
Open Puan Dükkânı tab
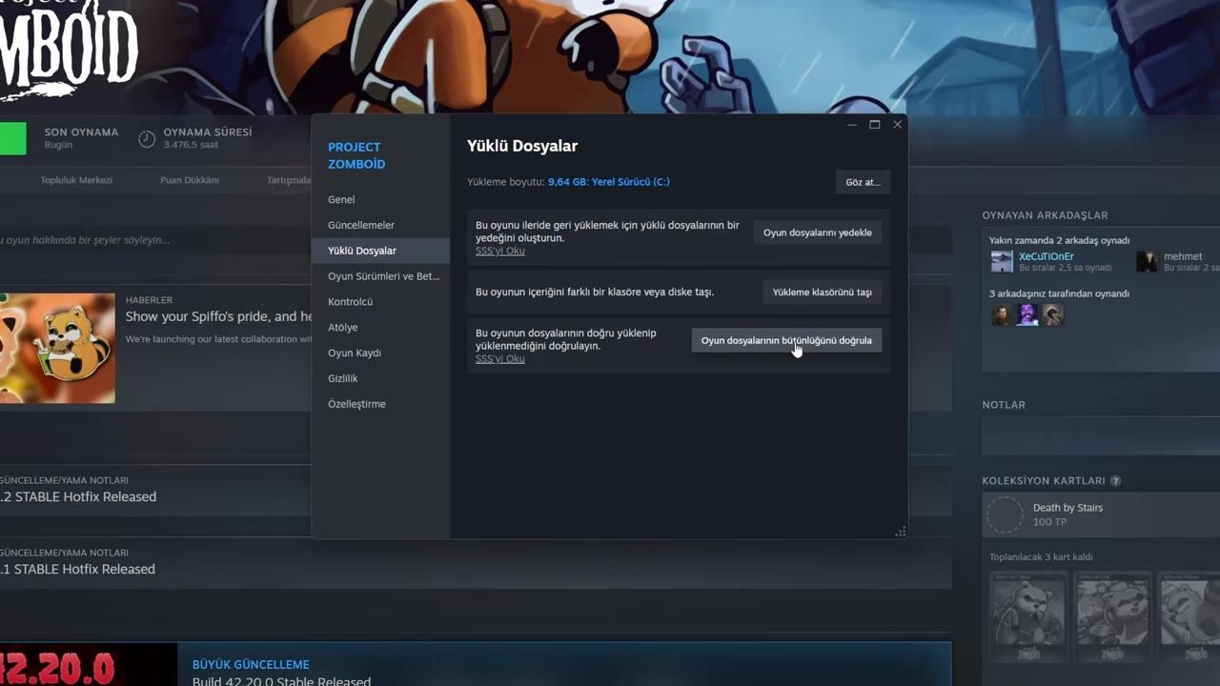189,180
